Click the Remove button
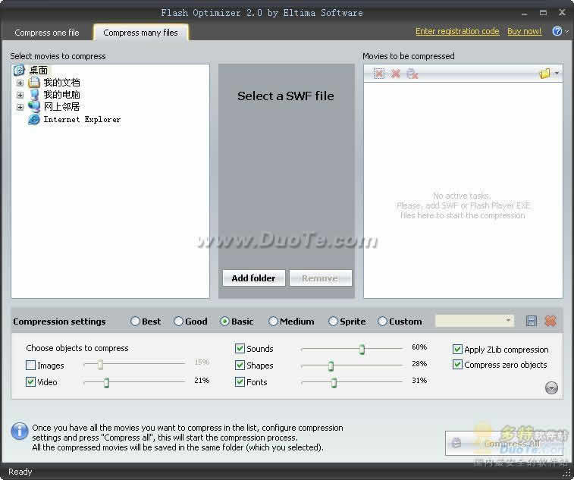574x480 pixels. [x=320, y=278]
